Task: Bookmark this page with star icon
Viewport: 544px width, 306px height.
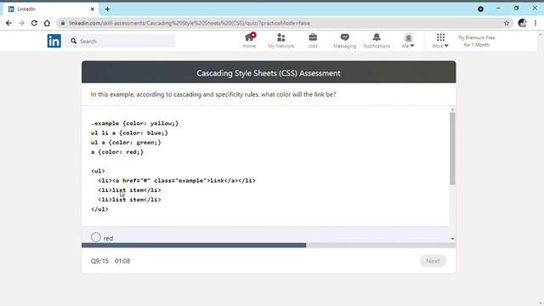Action: coord(507,23)
